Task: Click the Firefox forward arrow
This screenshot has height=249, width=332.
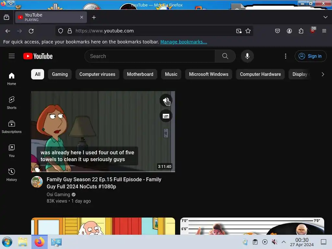Action: [x=19, y=31]
